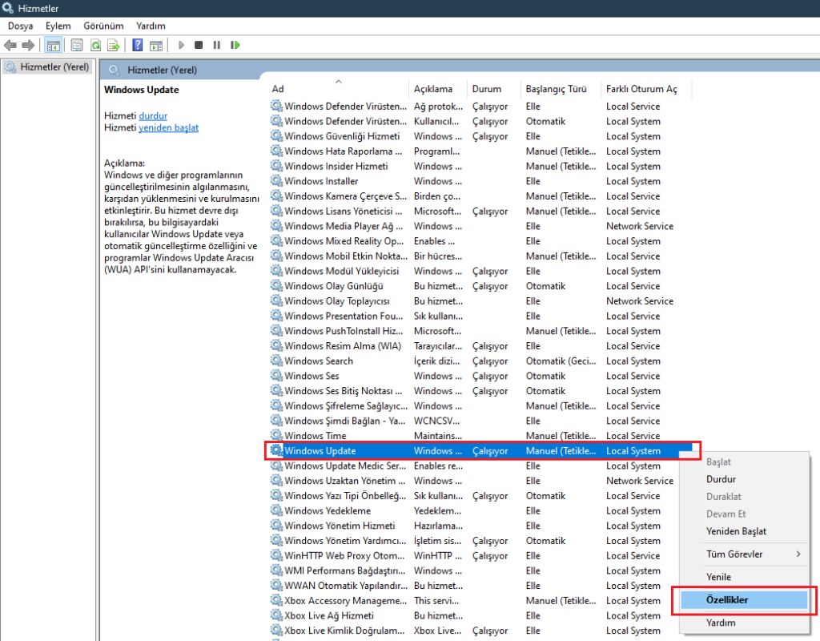The height and width of the screenshot is (641, 820).
Task: Click the gear icon beside WinHTTP Web Proxy
Action: 276,555
